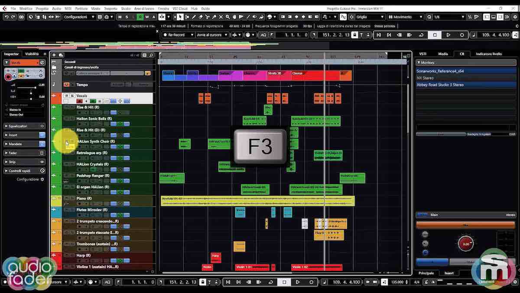Select the Draw (pencil) tool

coord(194,16)
